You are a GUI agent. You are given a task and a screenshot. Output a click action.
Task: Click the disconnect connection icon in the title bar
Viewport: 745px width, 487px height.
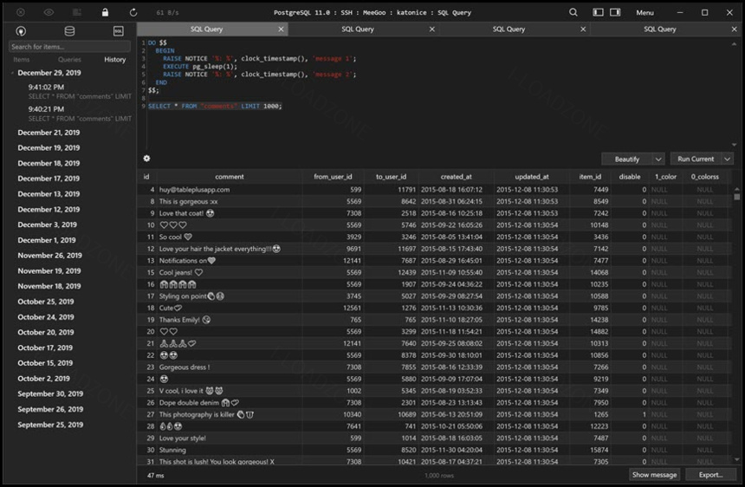(x=21, y=12)
